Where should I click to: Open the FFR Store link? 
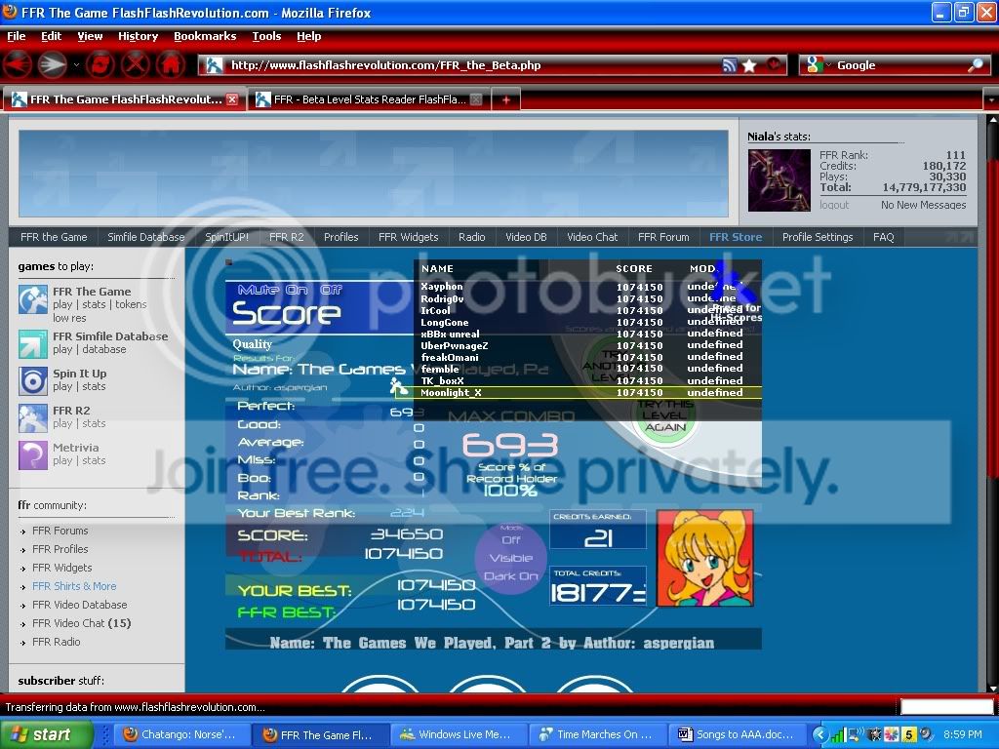735,237
